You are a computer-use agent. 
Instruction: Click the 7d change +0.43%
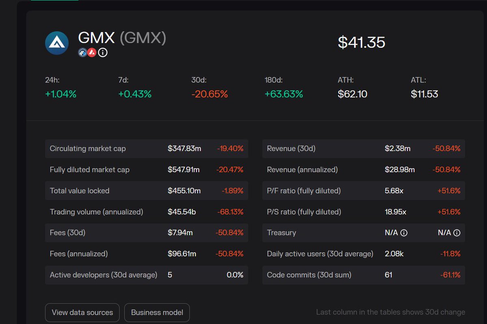pos(135,94)
